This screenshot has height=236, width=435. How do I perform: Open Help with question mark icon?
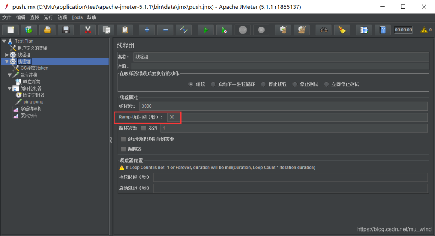pos(383,30)
